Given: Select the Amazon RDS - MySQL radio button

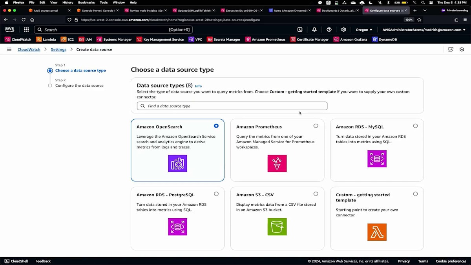Looking at the screenshot, I should [415, 126].
